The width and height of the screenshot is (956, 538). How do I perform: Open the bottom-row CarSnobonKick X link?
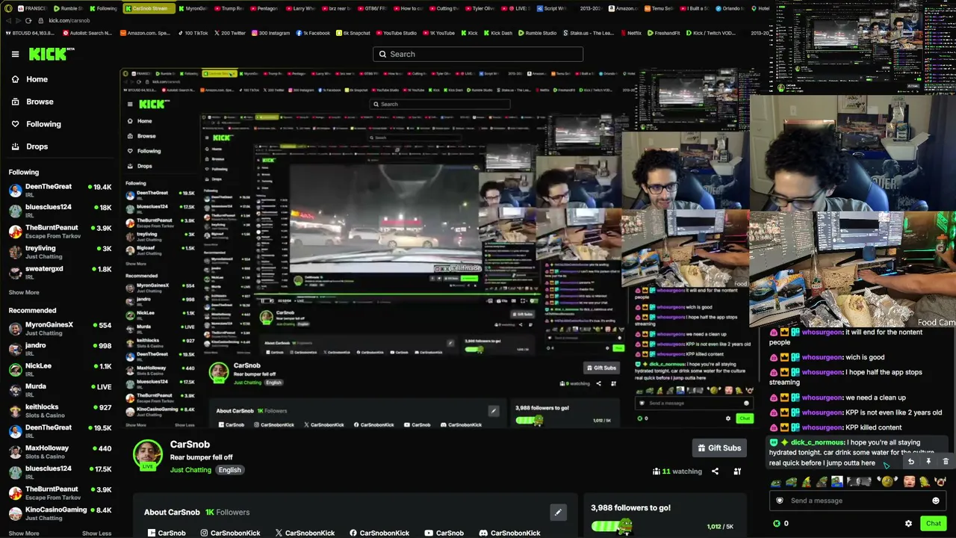305,533
